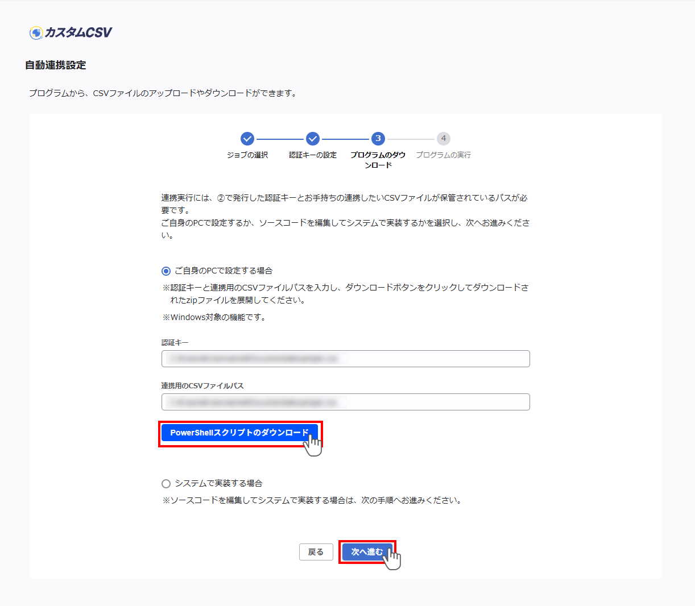Click the progress line between steps 3 and 4

pyautogui.click(x=411, y=138)
